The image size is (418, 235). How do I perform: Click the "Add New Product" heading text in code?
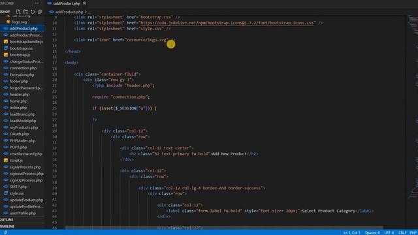coord(229,154)
